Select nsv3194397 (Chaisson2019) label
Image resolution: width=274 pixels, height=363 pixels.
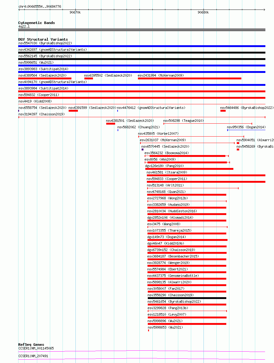[x=42, y=114]
